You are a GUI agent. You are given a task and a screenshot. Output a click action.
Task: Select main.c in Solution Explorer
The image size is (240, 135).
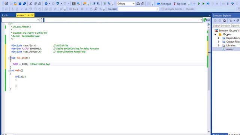click(x=230, y=49)
